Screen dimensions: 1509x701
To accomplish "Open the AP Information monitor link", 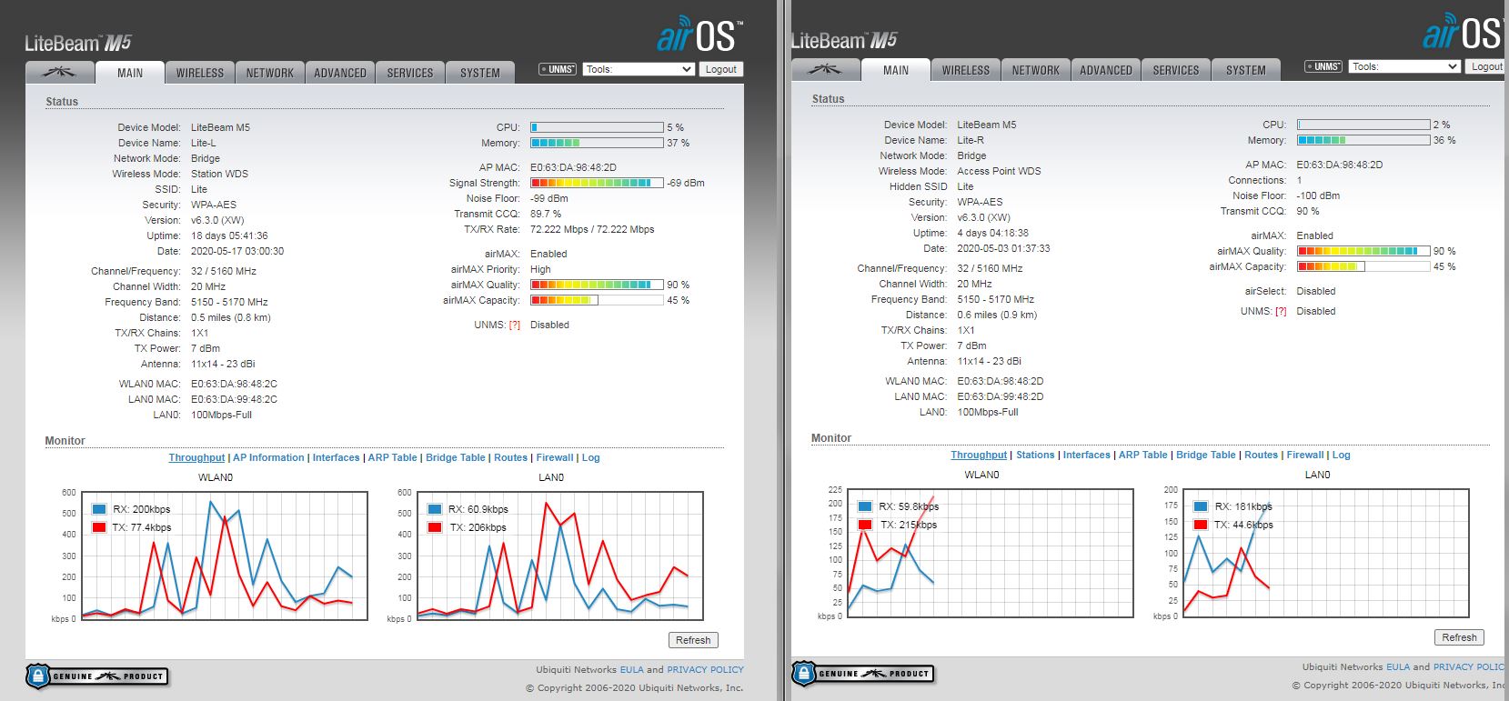I will pyautogui.click(x=268, y=458).
